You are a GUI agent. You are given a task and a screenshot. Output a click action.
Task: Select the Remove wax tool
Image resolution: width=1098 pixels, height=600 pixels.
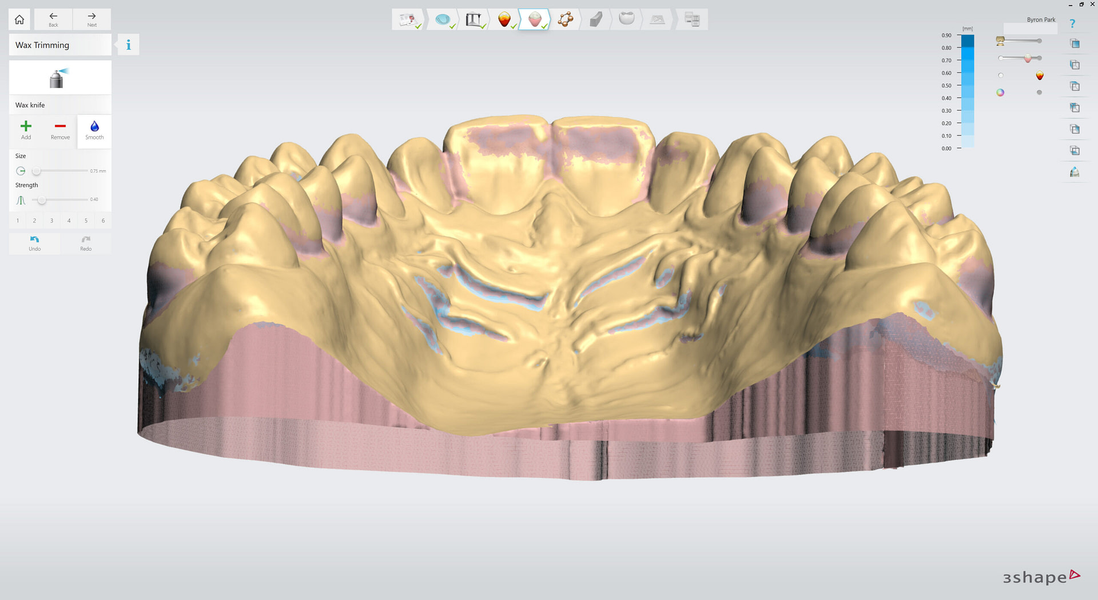pos(60,130)
